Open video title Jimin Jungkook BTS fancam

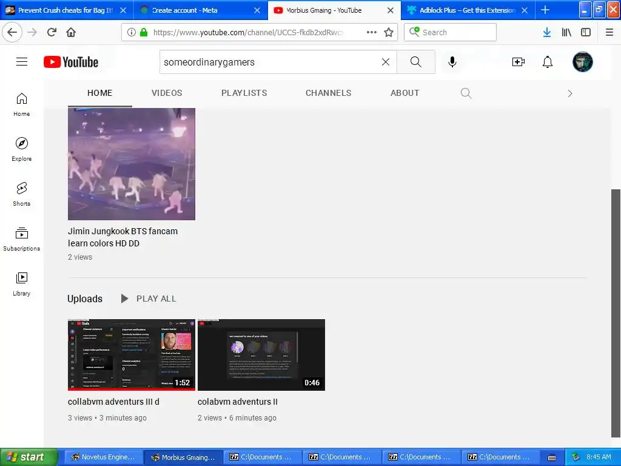click(x=123, y=237)
